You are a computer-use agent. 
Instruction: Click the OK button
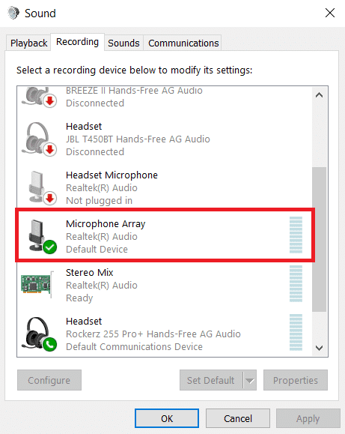[x=167, y=418]
